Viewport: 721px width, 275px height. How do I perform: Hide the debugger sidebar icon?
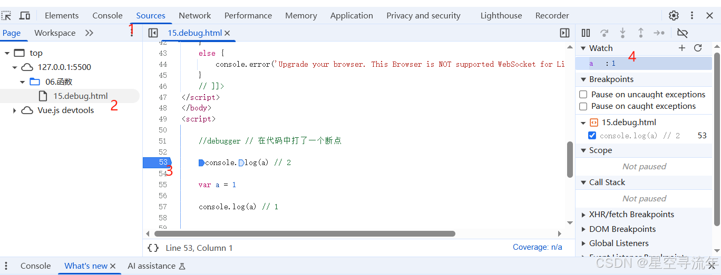tap(564, 33)
